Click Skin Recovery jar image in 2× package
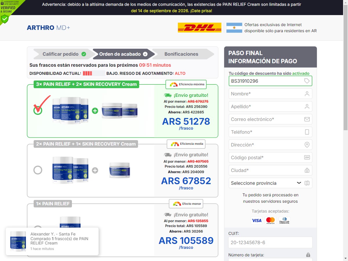348x261 pixels. tap(119, 170)
